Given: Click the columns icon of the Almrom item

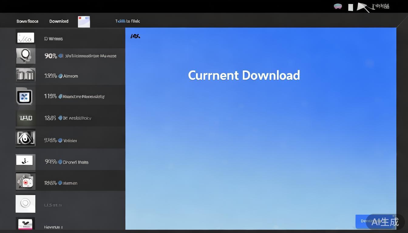Looking at the screenshot, I should [x=25, y=75].
